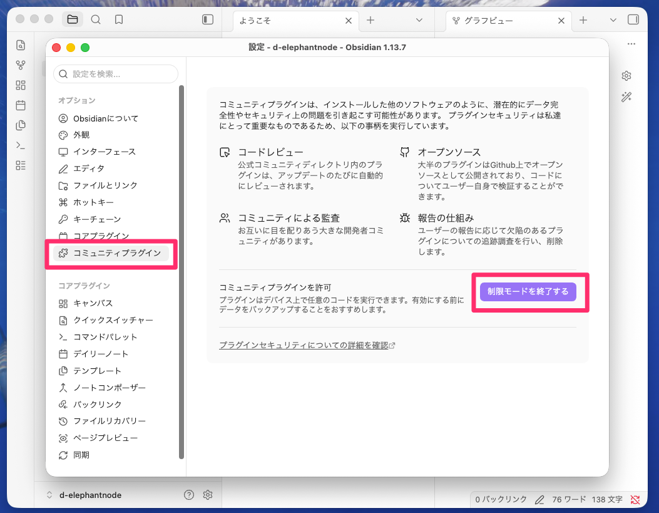Image resolution: width=659 pixels, height=513 pixels.
Task: Click the graph animation wand icon
Action: click(x=626, y=97)
